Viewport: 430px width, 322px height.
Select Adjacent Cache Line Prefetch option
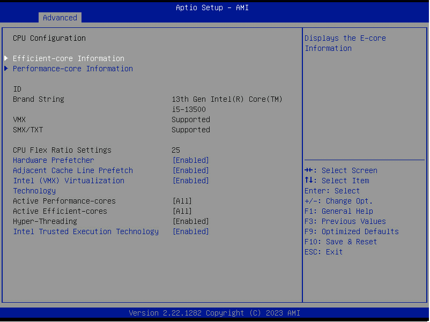(x=73, y=170)
